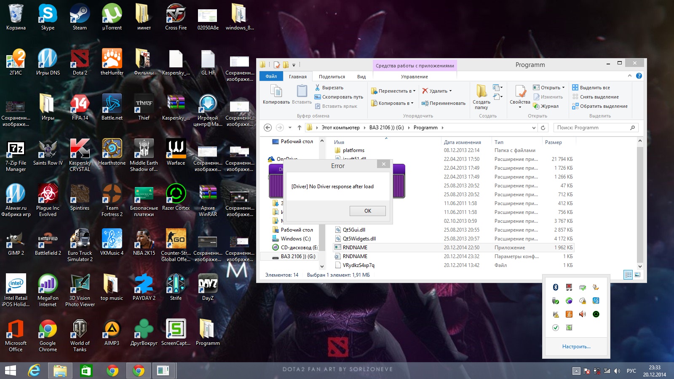Screen dimensions: 674x379
Task: Open Dota 2 desktop shortcut
Action: click(80, 62)
